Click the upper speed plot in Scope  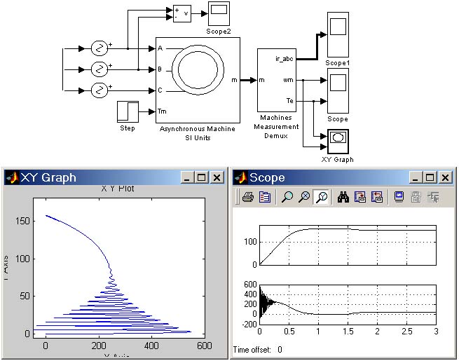click(348, 245)
